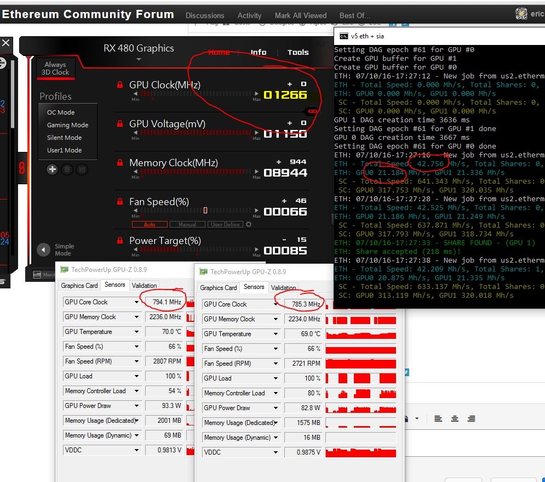Image resolution: width=545 pixels, height=482 pixels.
Task: Open Discussions in the forum header
Action: [205, 16]
